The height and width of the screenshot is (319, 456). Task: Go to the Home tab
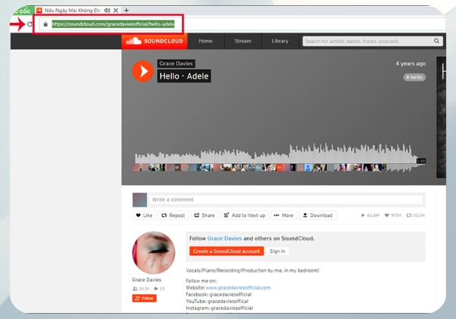[205, 41]
